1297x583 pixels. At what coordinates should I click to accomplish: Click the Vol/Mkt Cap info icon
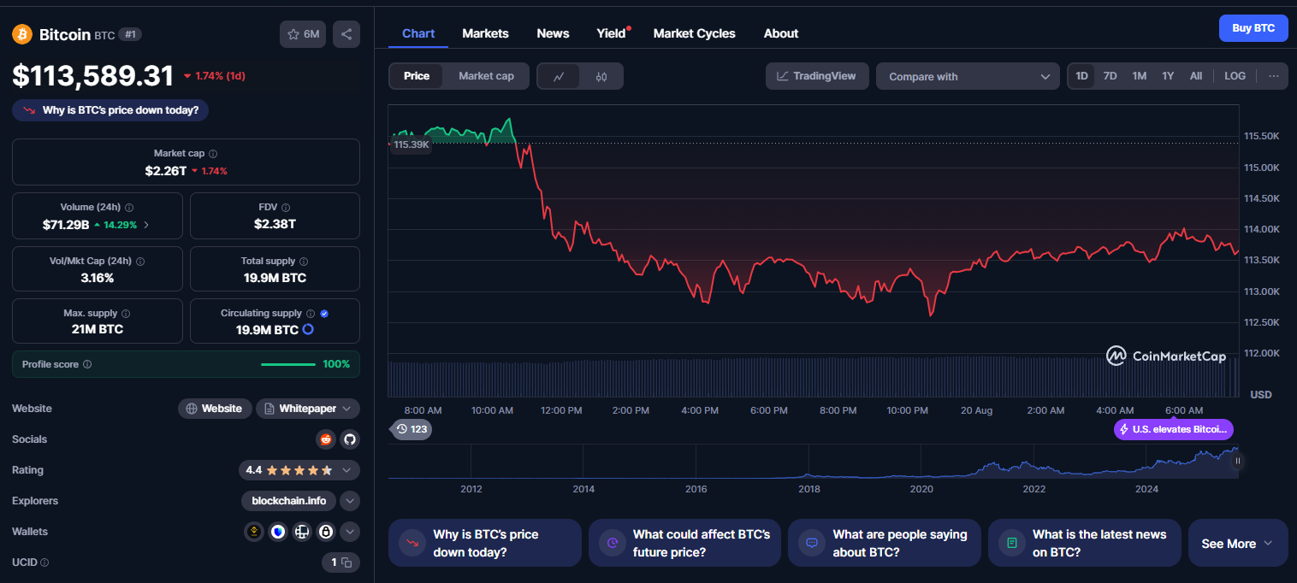pos(140,262)
